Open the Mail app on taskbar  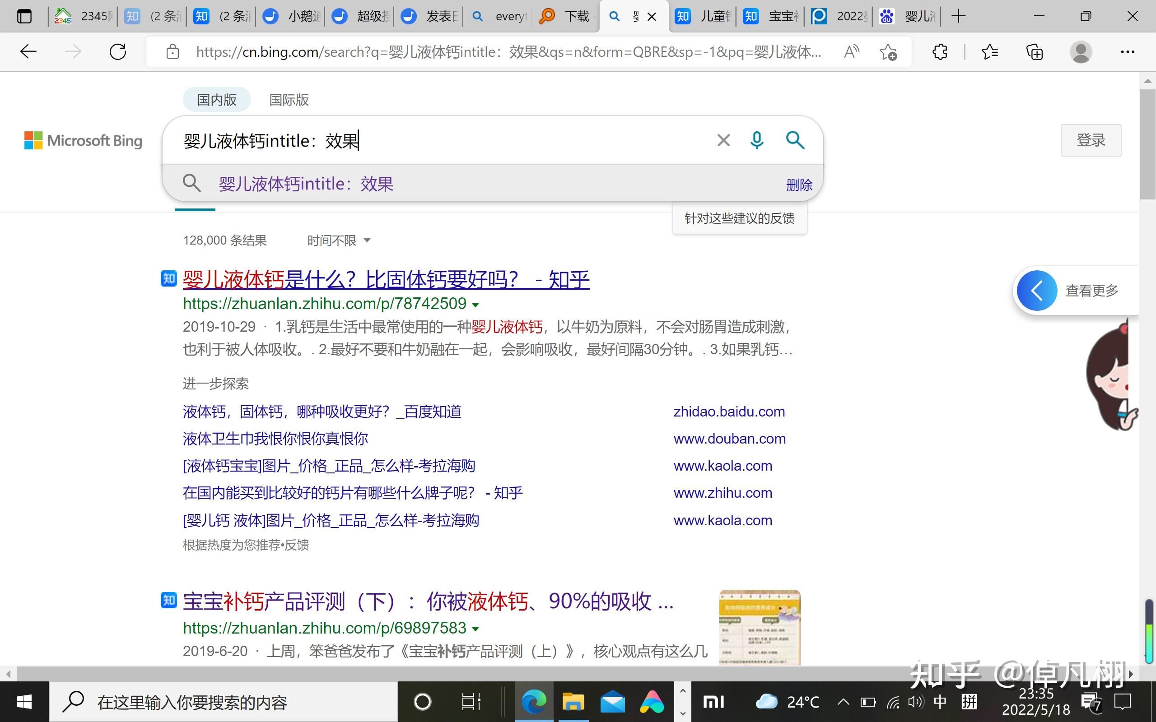[612, 702]
